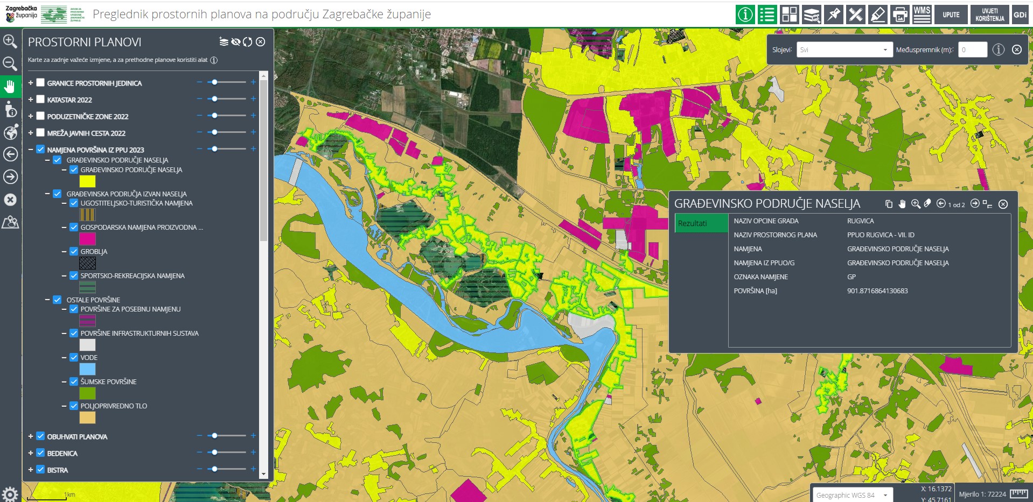The image size is (1033, 502).
Task: Open the UPUTE instructions page
Action: point(951,15)
